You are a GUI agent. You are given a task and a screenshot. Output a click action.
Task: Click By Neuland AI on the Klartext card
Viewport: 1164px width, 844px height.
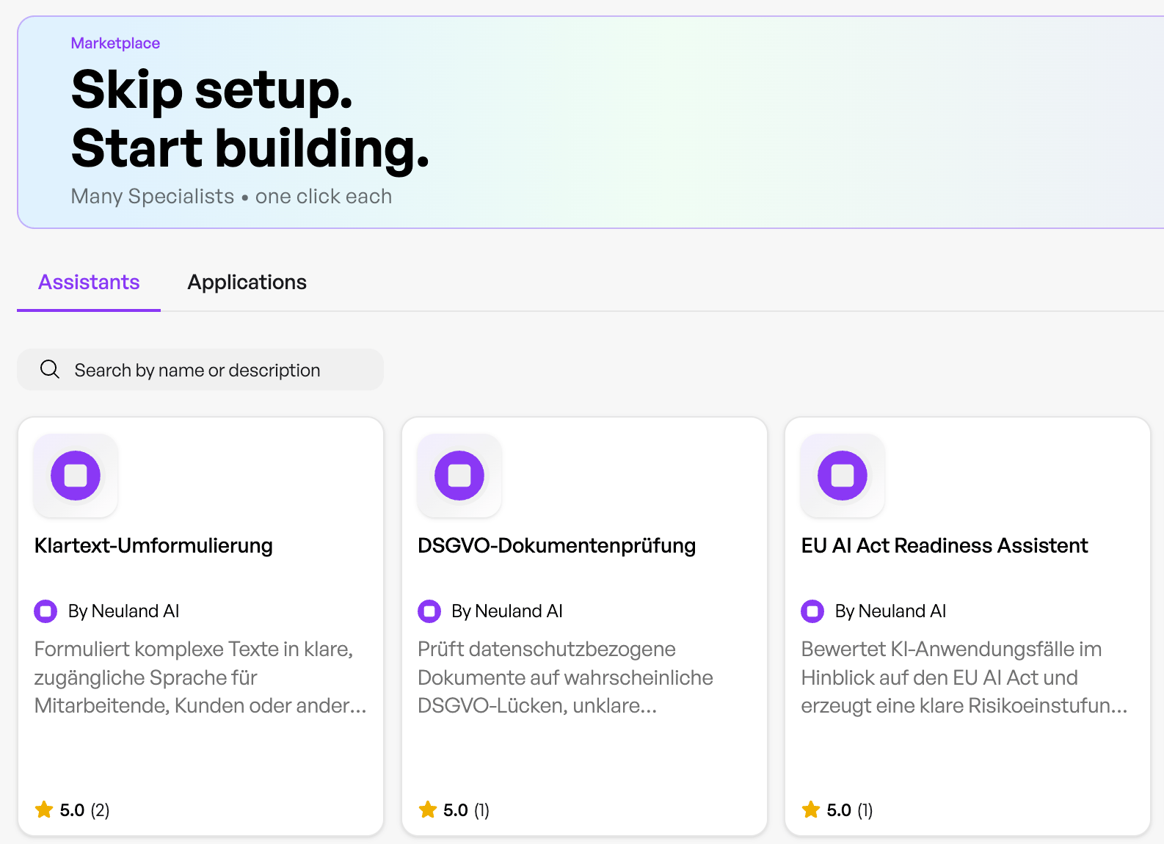coord(123,611)
